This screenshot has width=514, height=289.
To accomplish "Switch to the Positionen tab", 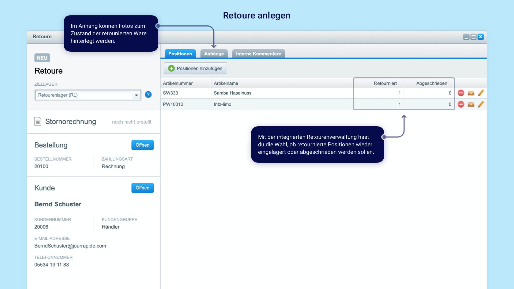I will tap(180, 54).
